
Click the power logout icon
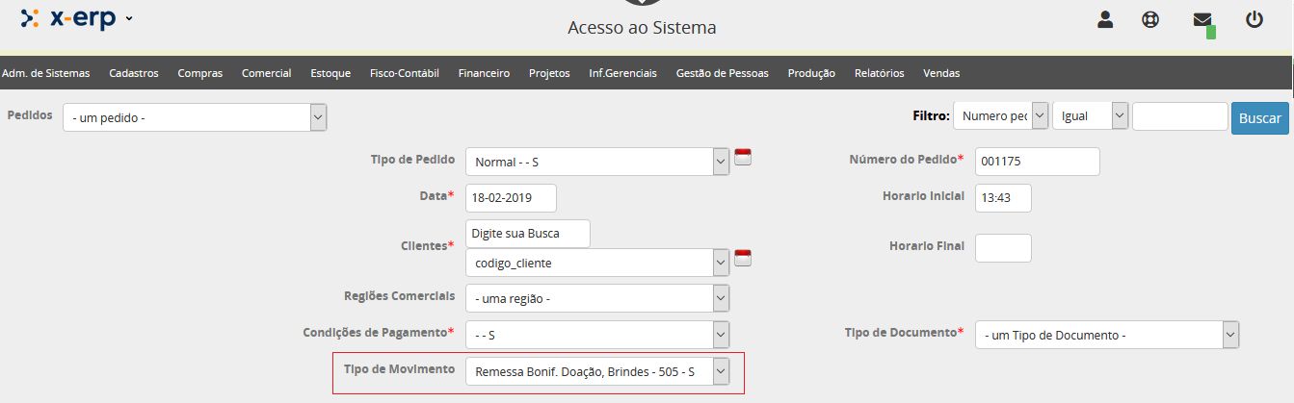(1254, 19)
